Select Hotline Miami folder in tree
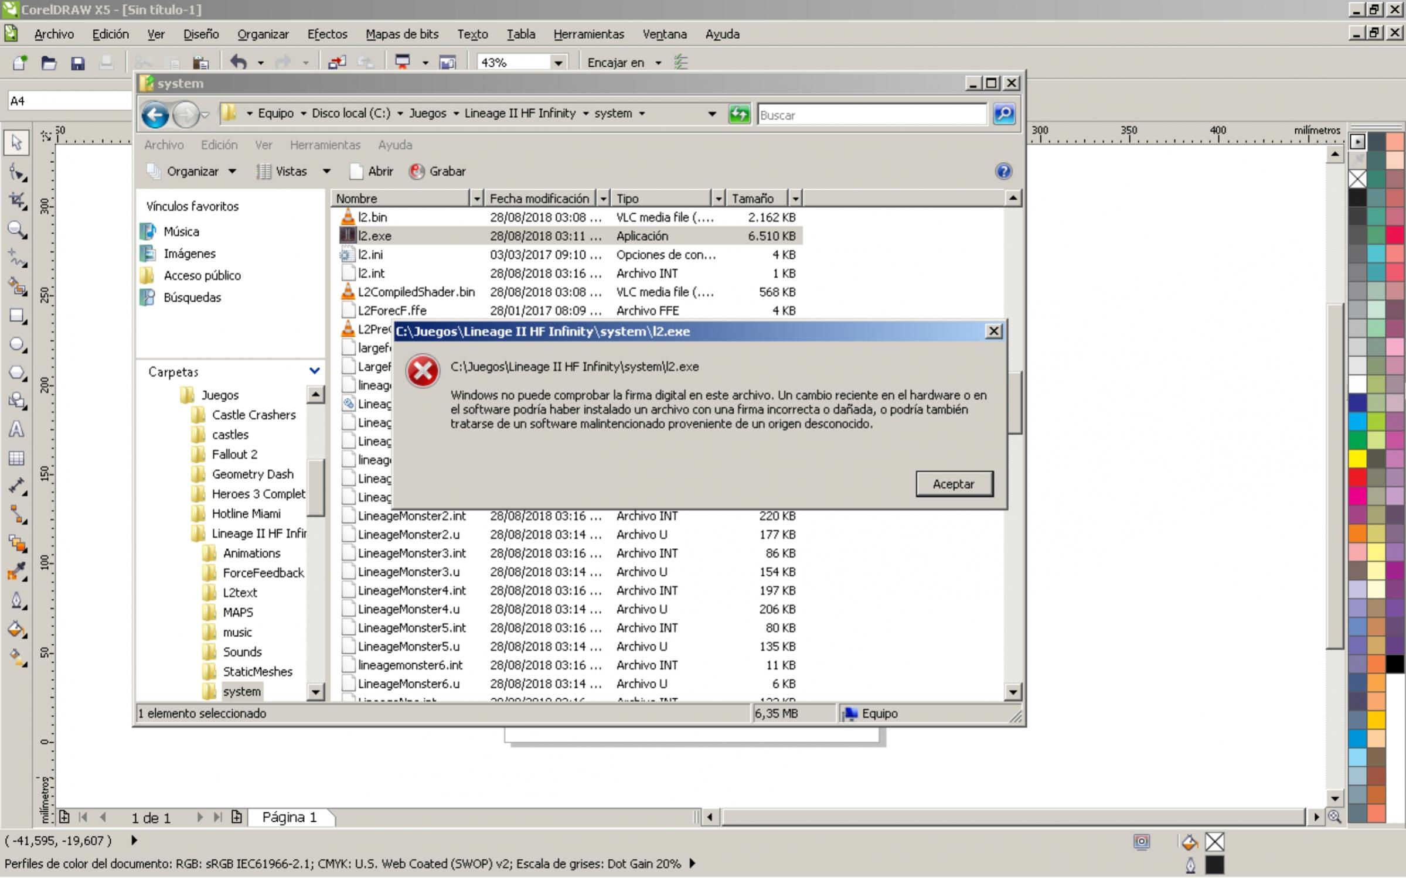The width and height of the screenshot is (1406, 878). coord(246,514)
